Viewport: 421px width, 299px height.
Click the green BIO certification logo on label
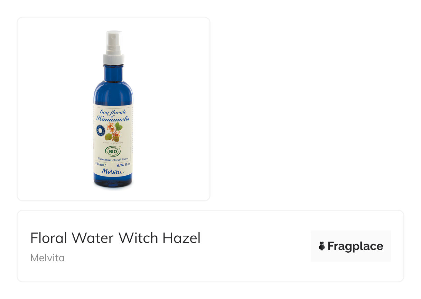(113, 151)
